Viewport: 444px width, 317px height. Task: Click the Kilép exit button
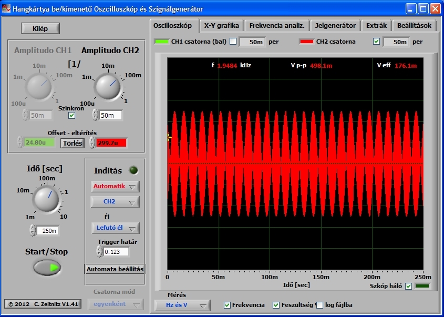(x=40, y=29)
